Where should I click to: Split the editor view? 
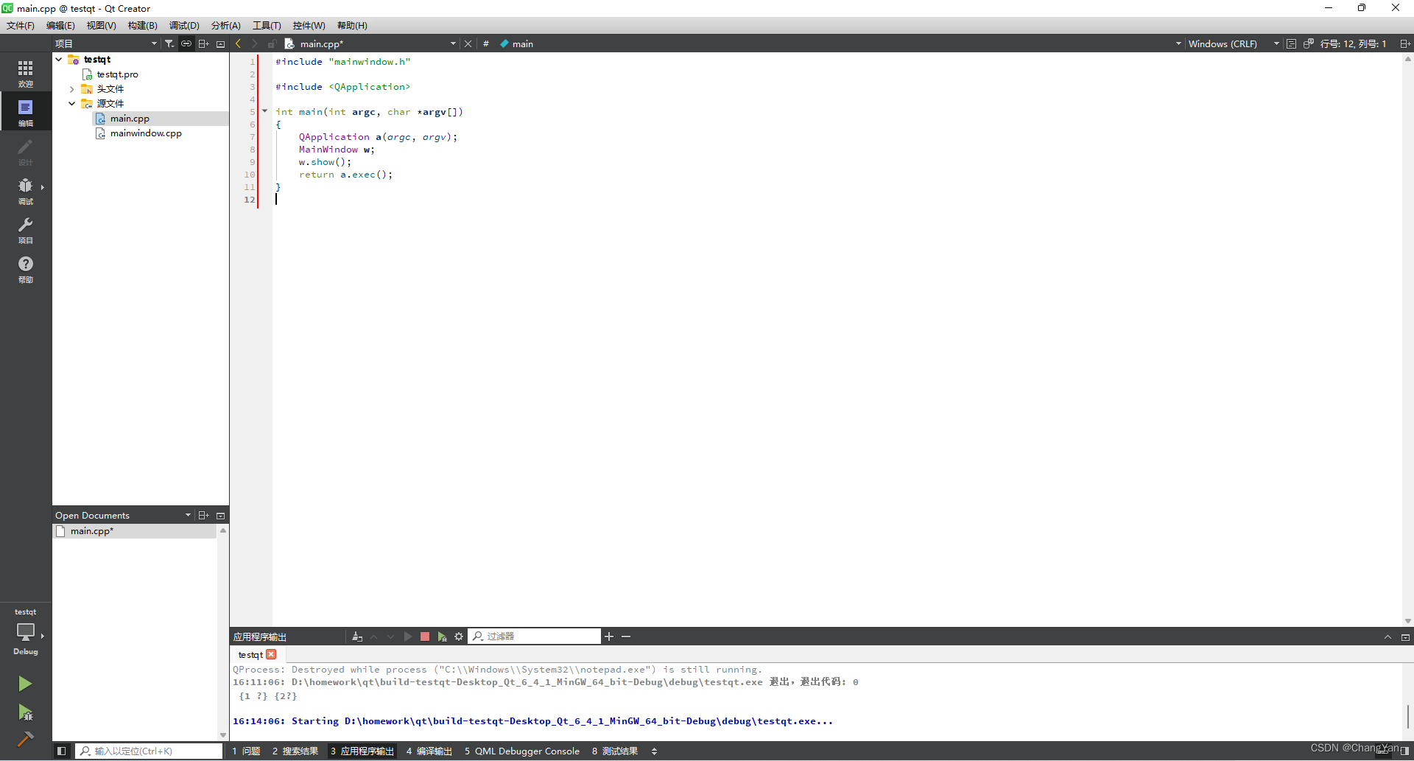(1405, 43)
